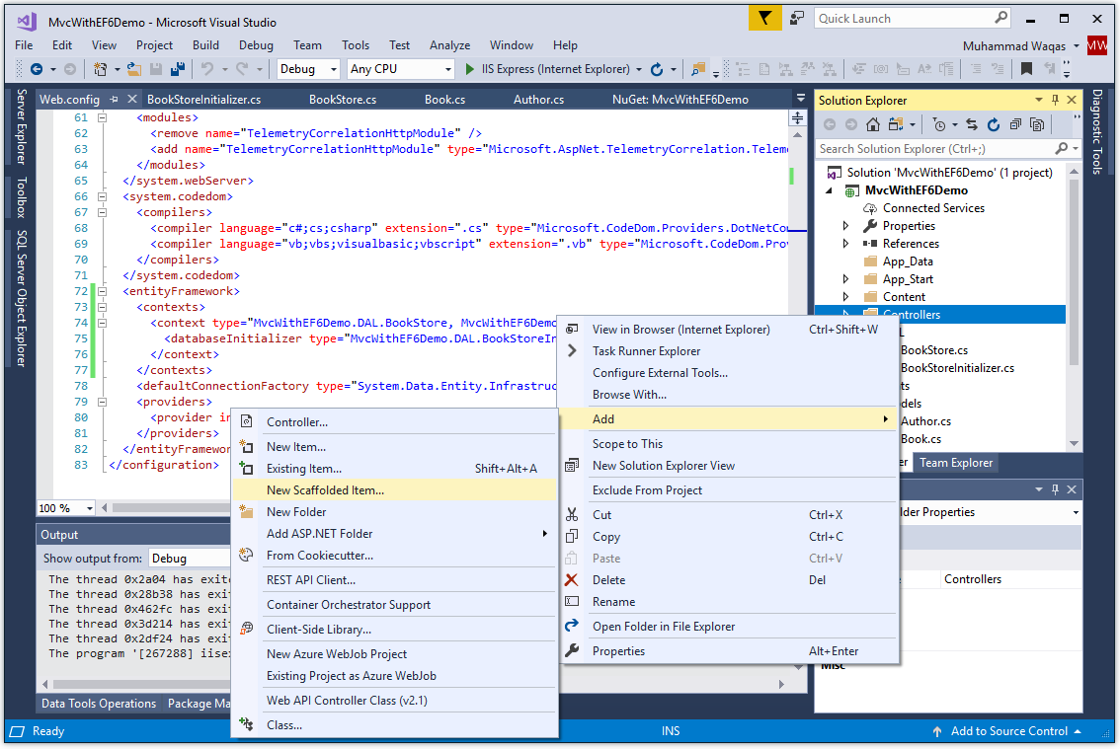Close the Web.config tab
Viewport: 1120px width, 749px height.
click(x=132, y=100)
